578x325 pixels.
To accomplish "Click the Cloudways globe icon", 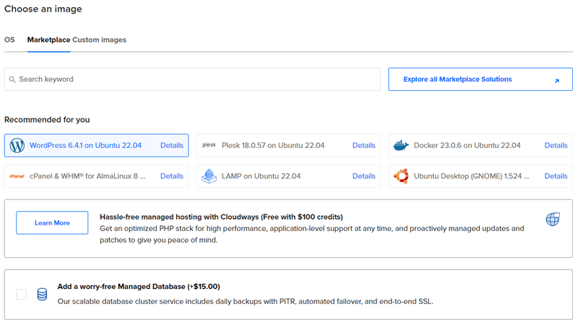I will tap(553, 219).
